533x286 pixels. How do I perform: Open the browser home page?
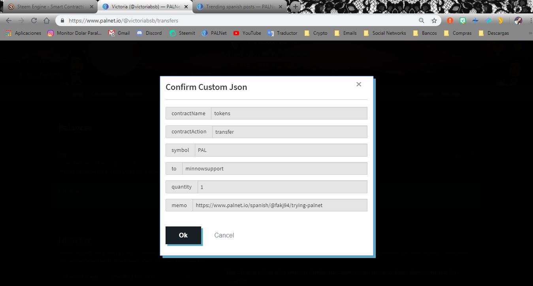[x=47, y=21]
